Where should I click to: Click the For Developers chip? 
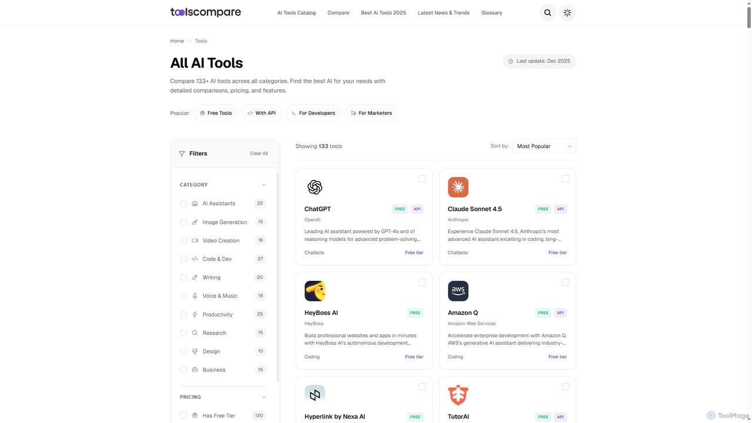tap(313, 113)
